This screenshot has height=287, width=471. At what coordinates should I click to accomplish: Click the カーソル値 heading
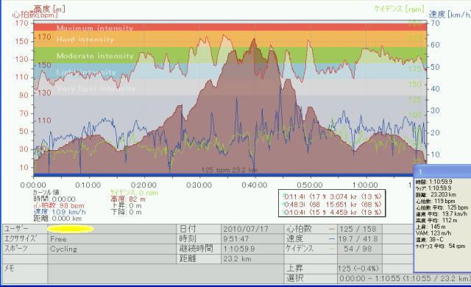coord(46,192)
